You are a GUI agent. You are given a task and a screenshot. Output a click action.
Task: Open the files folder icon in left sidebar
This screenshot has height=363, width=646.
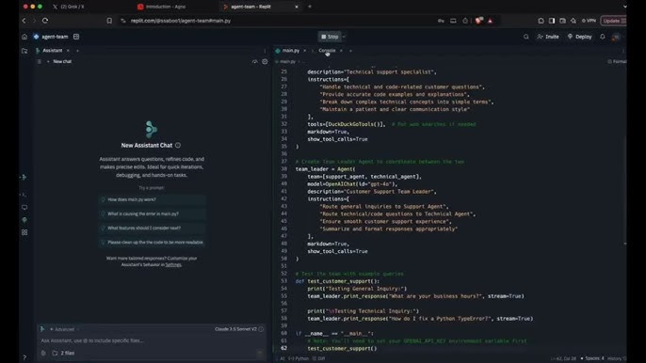click(x=24, y=51)
